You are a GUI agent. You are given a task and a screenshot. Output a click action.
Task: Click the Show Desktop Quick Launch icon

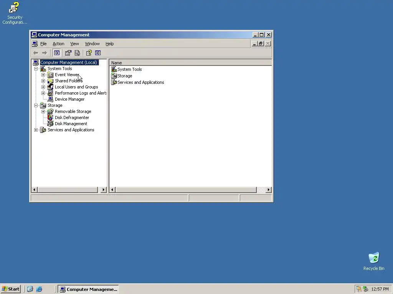[x=30, y=289]
